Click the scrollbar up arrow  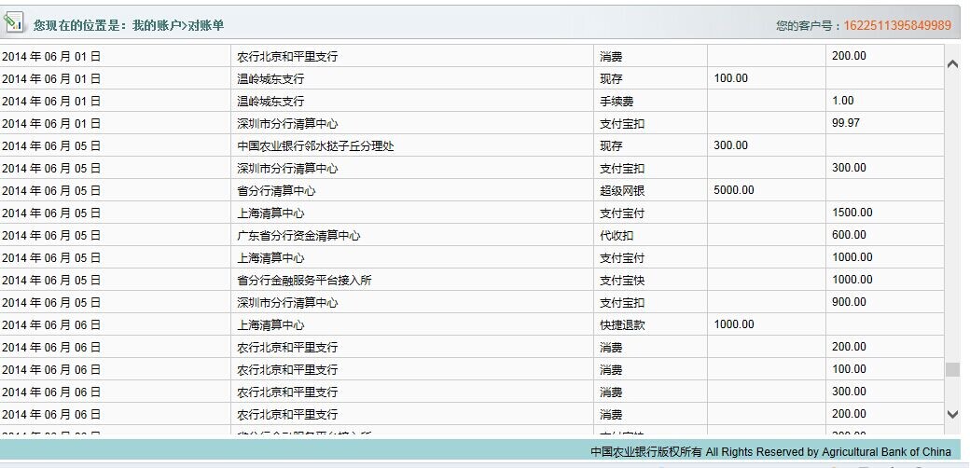(x=952, y=63)
